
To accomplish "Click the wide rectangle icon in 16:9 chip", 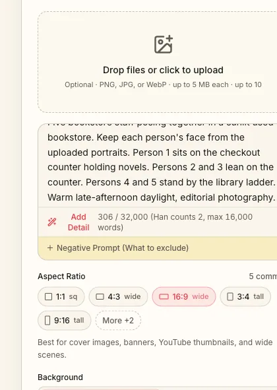I will tap(164, 296).
